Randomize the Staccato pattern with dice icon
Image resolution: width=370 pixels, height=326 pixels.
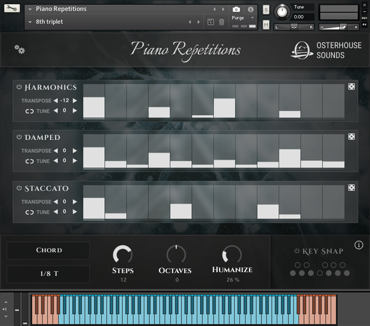[x=351, y=187]
